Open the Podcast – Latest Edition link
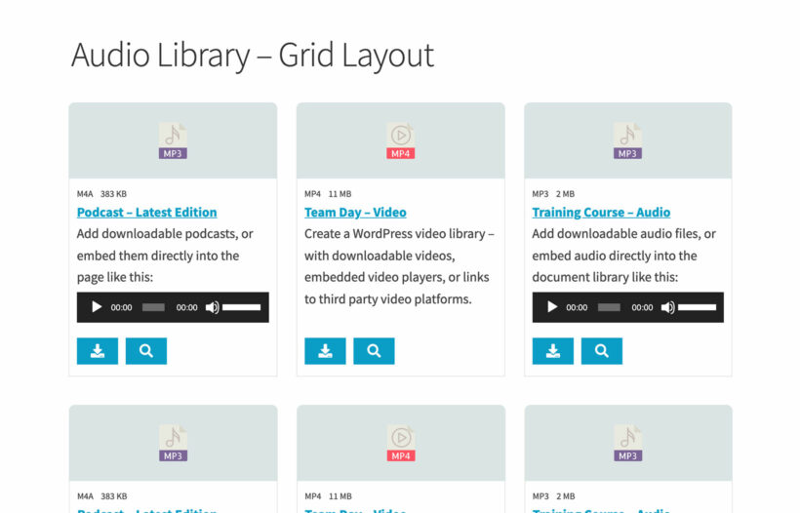 [147, 213]
